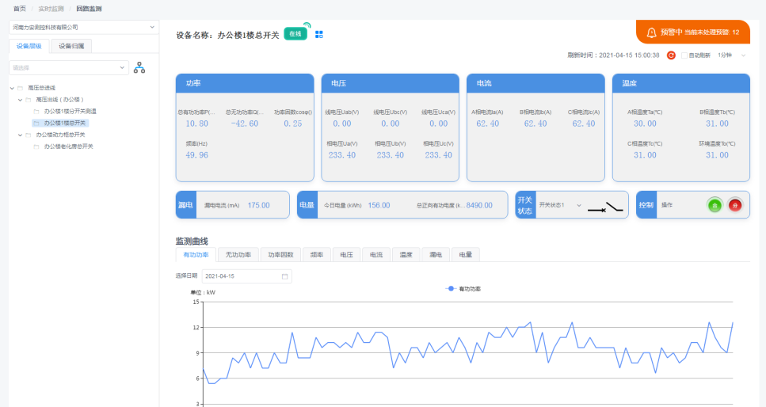Collapse the 办公楼动力柜总开关 tree node arrow
766x407 pixels.
click(x=20, y=135)
